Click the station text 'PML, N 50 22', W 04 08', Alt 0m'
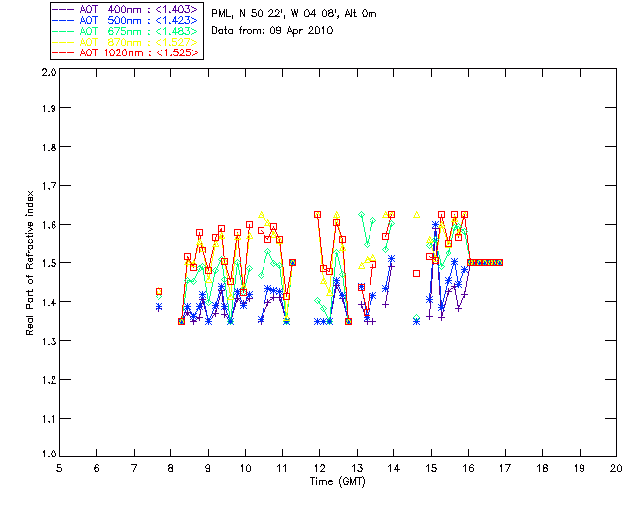Image resolution: width=634 pixels, height=507 pixels. (x=294, y=13)
